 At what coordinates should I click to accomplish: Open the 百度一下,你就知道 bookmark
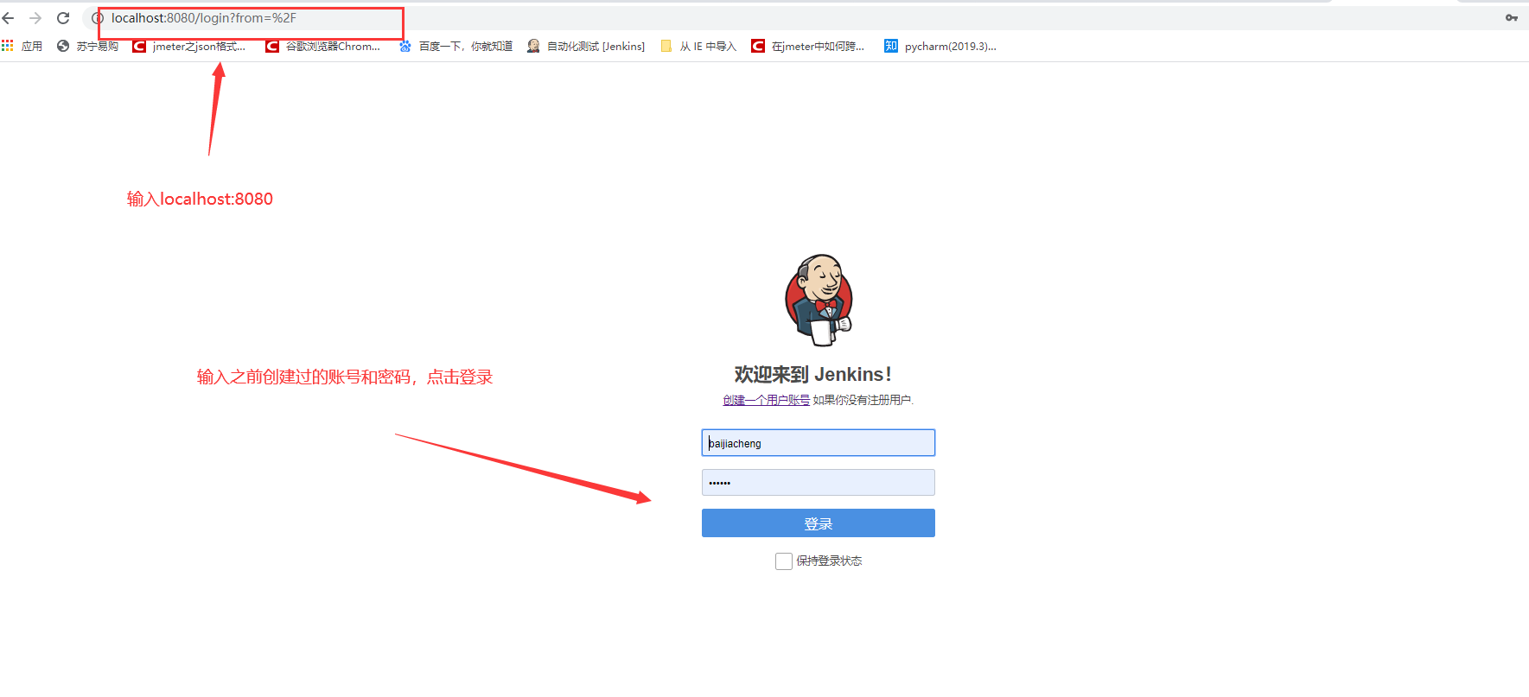point(456,47)
